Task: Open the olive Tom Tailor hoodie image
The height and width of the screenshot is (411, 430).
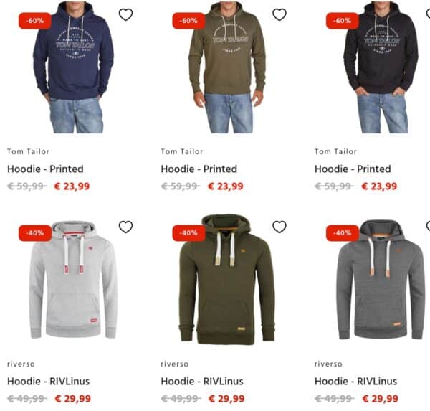Action: [227, 67]
